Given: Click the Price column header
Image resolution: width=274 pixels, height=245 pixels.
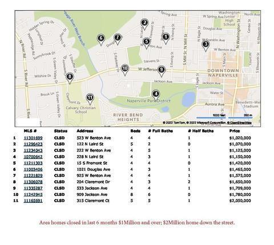Looking at the screenshot, I should point(235,131).
